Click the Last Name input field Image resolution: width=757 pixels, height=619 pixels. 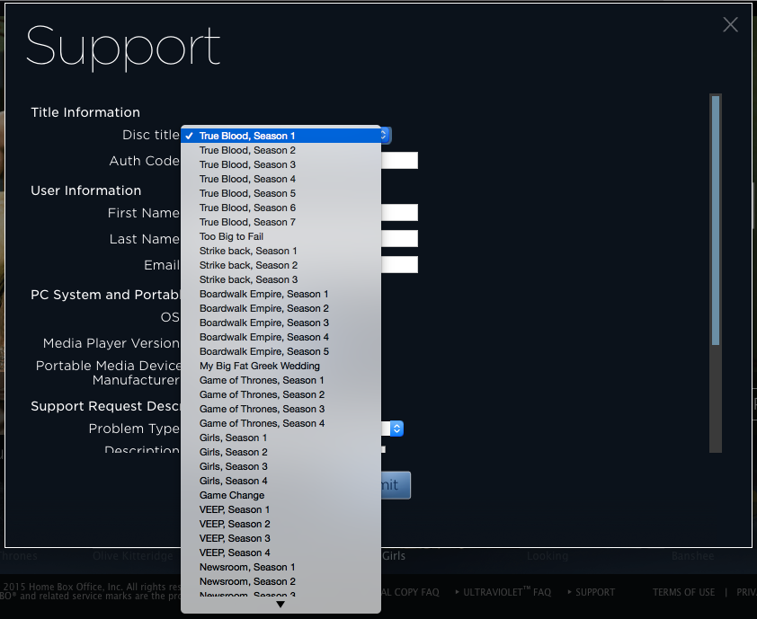coord(399,238)
